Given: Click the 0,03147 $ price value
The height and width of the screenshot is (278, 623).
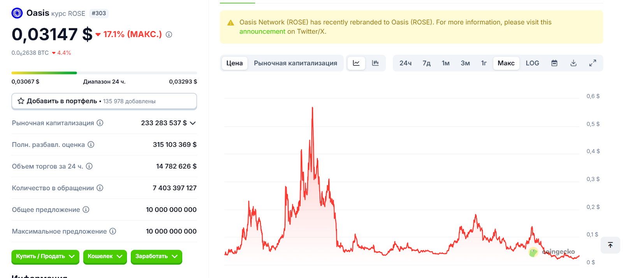Looking at the screenshot, I should tap(52, 34).
